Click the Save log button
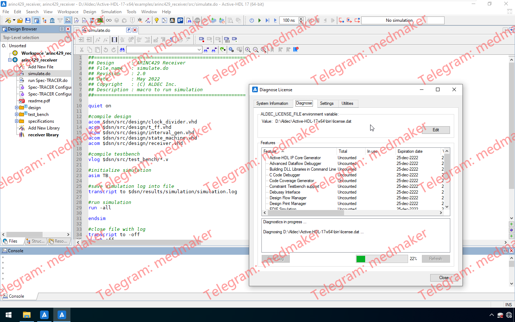The width and height of the screenshot is (515, 322). click(x=276, y=259)
